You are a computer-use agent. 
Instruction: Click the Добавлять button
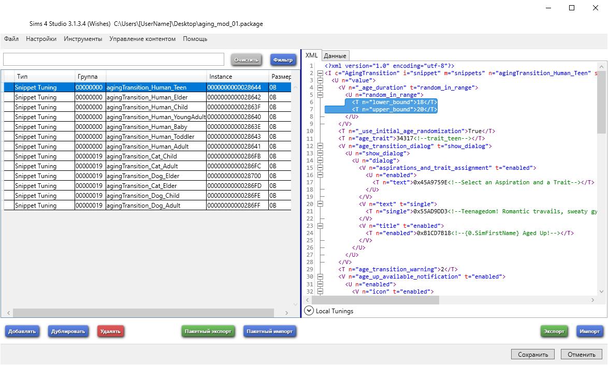tap(22, 331)
